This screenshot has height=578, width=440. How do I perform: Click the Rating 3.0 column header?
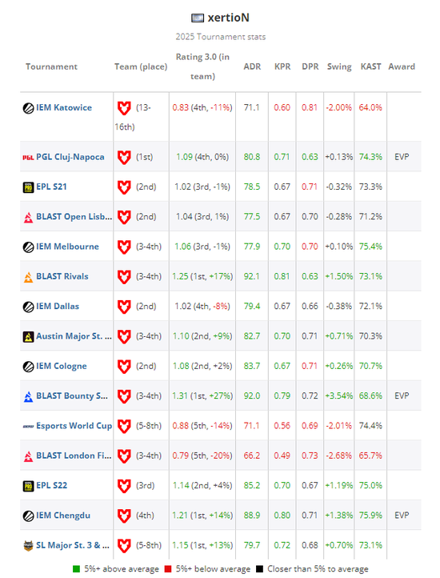pos(202,66)
